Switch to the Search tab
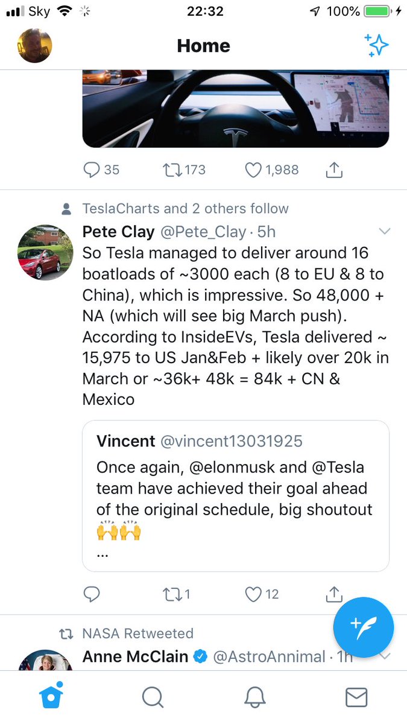 (153, 697)
